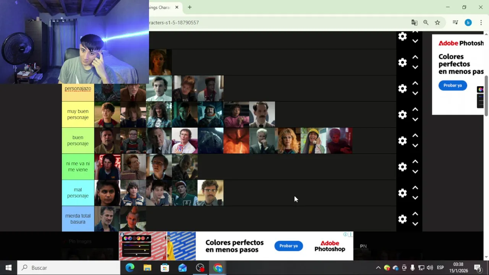This screenshot has width=489, height=275.
Task: Move buen personaje tier down
Action: pyautogui.click(x=415, y=146)
